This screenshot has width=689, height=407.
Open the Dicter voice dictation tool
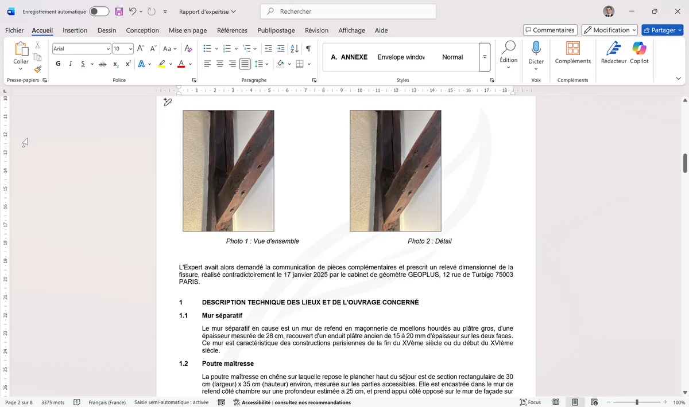click(536, 54)
